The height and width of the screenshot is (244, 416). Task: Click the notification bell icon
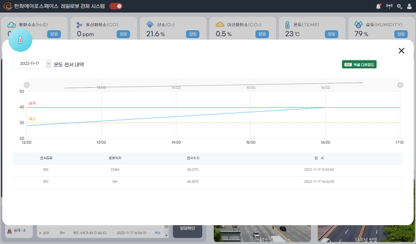378,6
